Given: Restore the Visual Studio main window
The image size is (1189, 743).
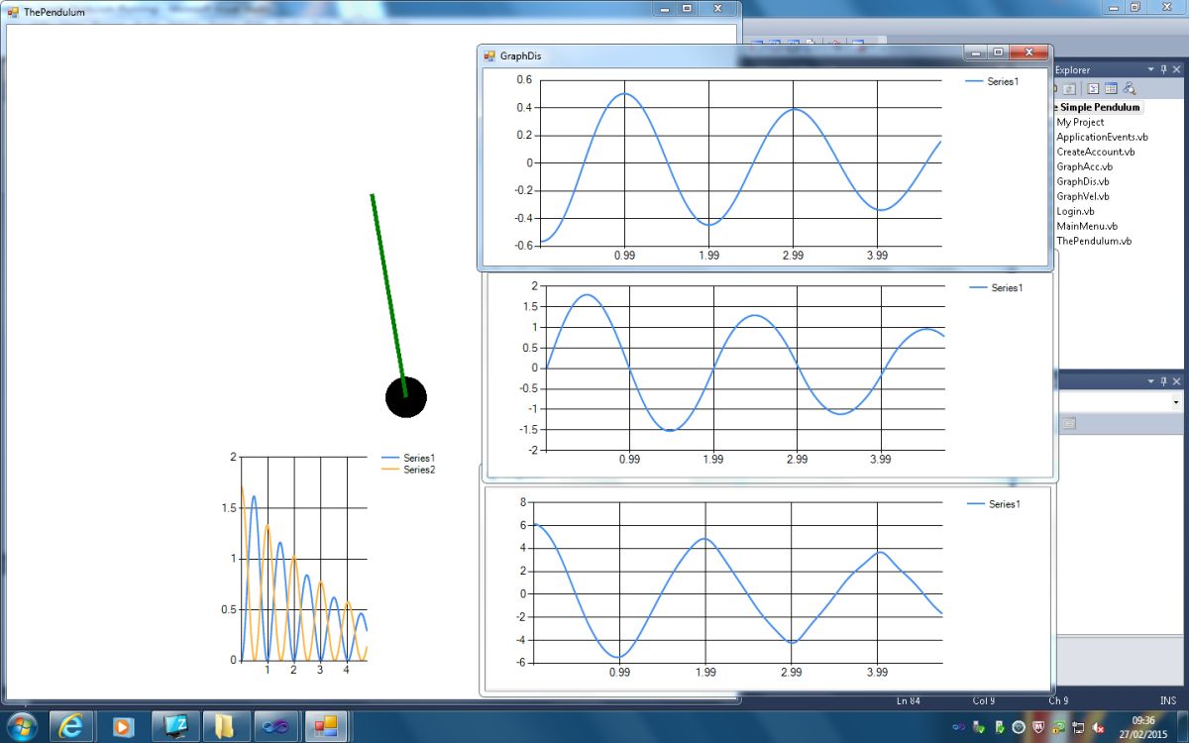Looking at the screenshot, I should 1135,7.
